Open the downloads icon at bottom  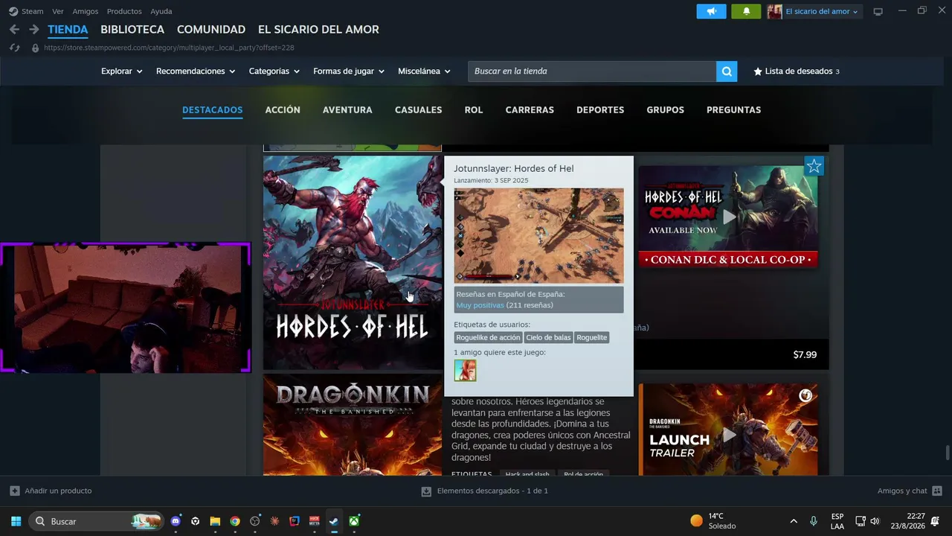pyautogui.click(x=426, y=491)
